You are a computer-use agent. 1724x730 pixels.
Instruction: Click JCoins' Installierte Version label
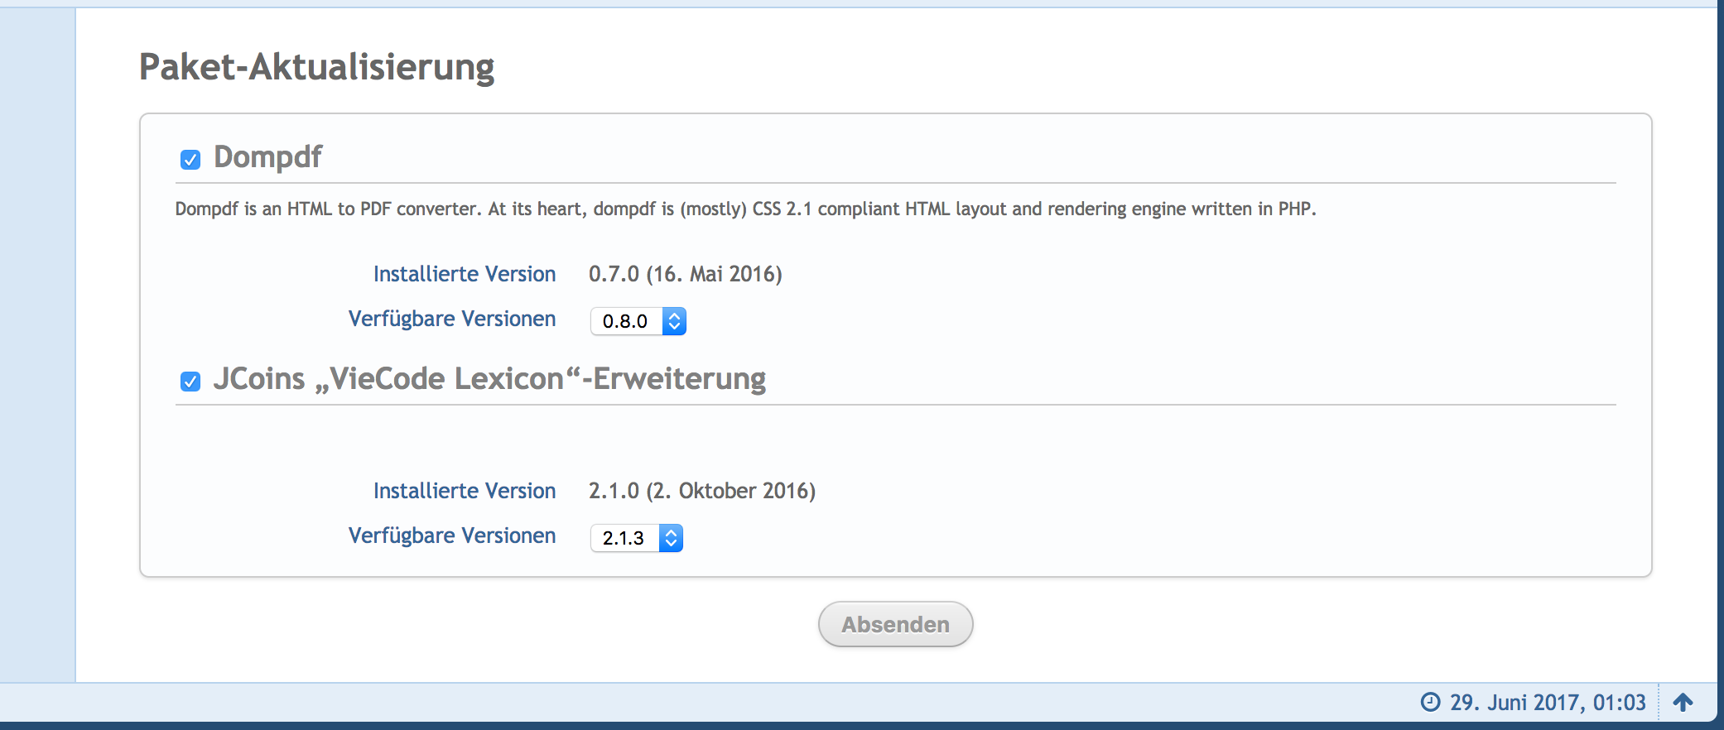tap(465, 491)
